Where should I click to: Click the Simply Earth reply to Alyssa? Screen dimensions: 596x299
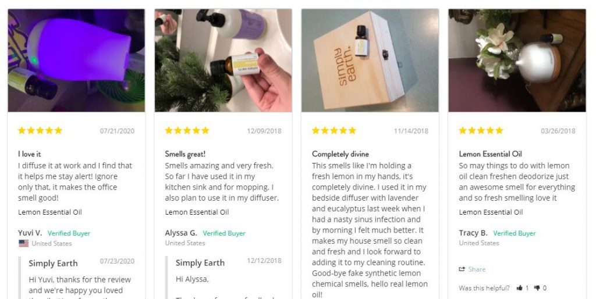tap(226, 277)
